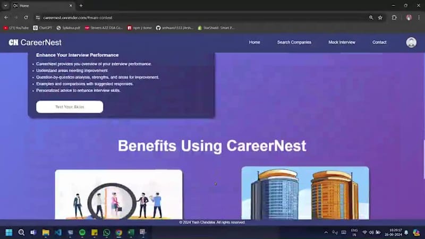This screenshot has width=425, height=239.
Task: View site information icon in address bar
Action: pyautogui.click(x=38, y=18)
